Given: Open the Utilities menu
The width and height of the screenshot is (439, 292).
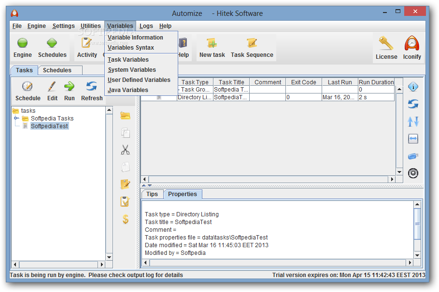Looking at the screenshot, I should click(90, 26).
